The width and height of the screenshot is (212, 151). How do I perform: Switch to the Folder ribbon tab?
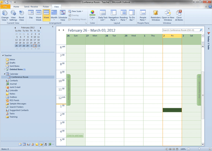(x=46, y=6)
